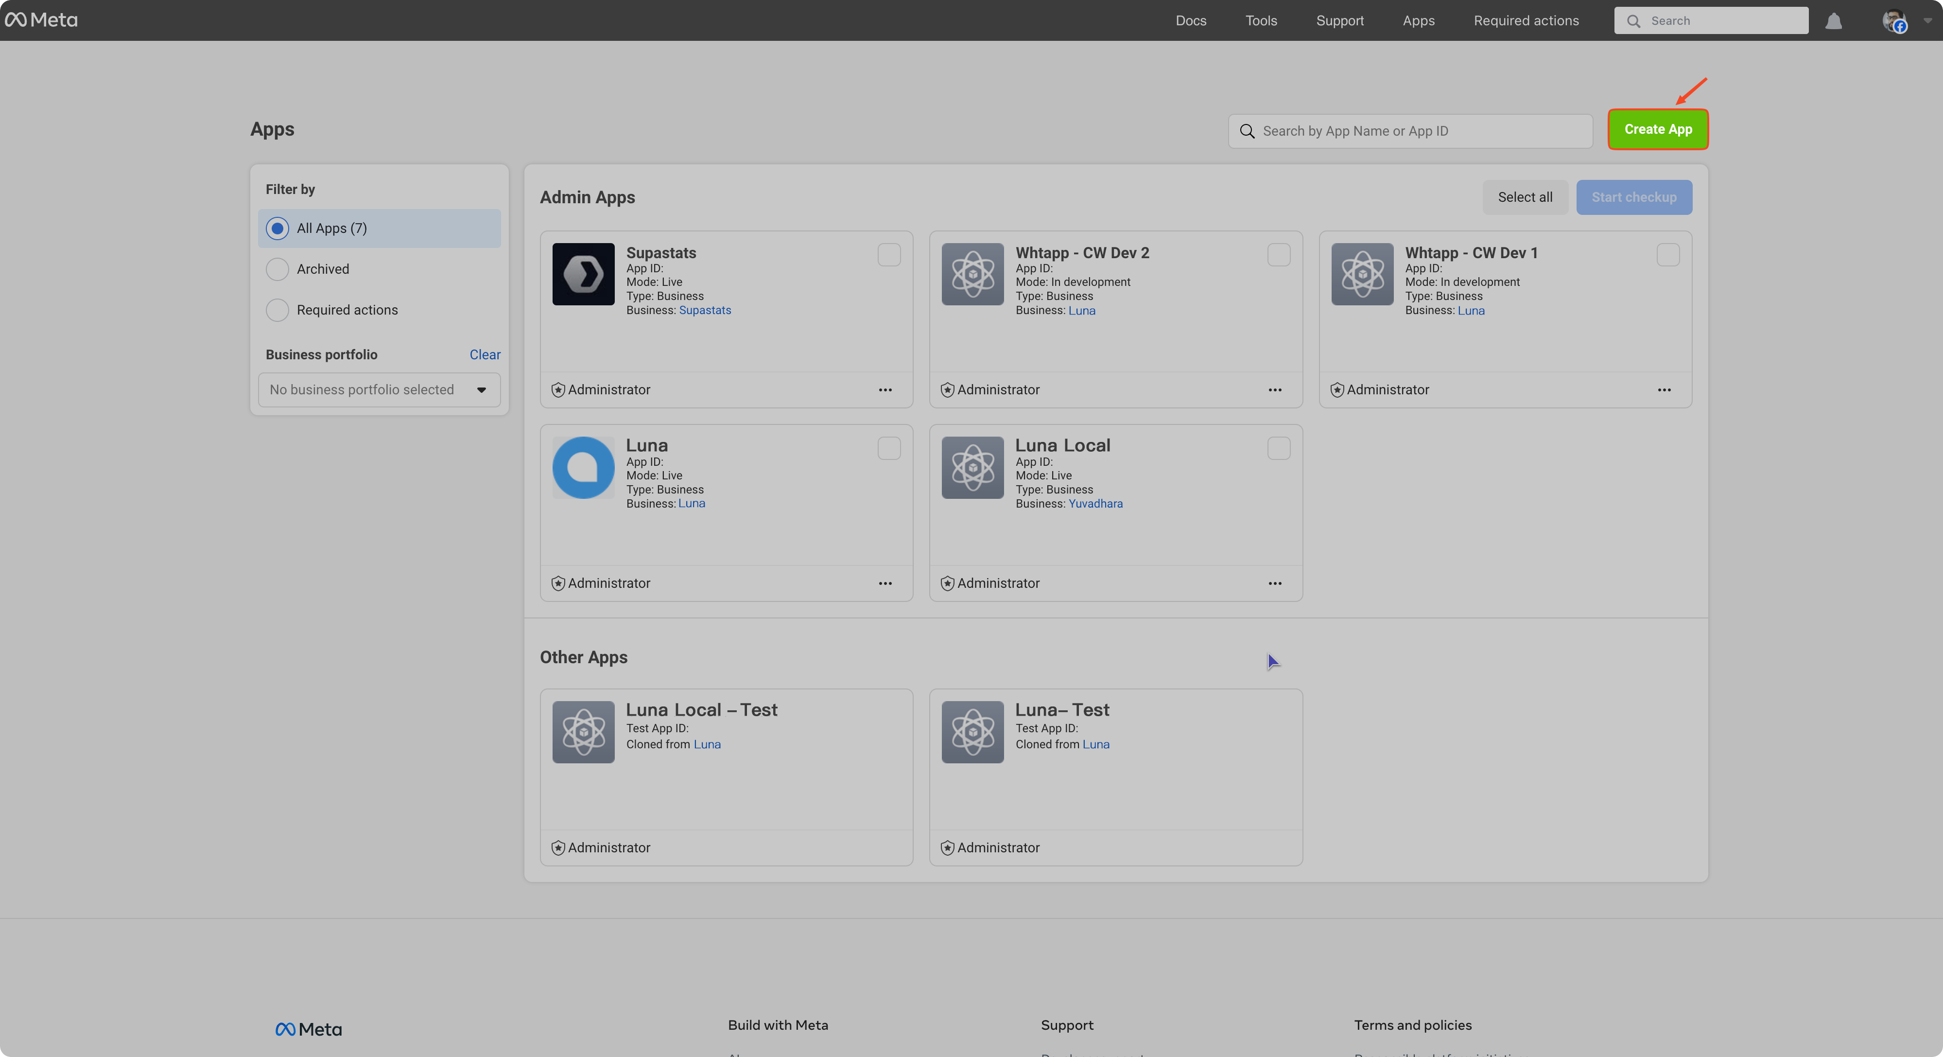The width and height of the screenshot is (1943, 1057).
Task: Click the Luna Local app icon
Action: 972,468
